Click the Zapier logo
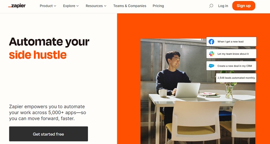 pyautogui.click(x=17, y=6)
